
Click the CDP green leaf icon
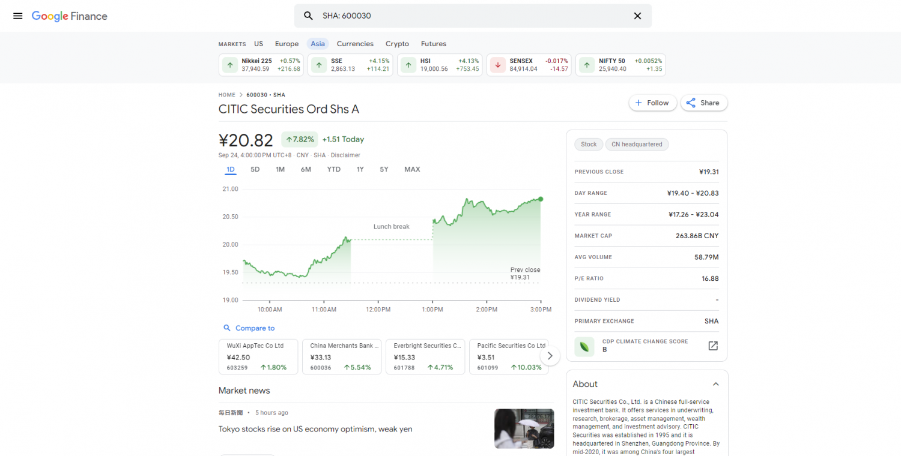coord(584,346)
